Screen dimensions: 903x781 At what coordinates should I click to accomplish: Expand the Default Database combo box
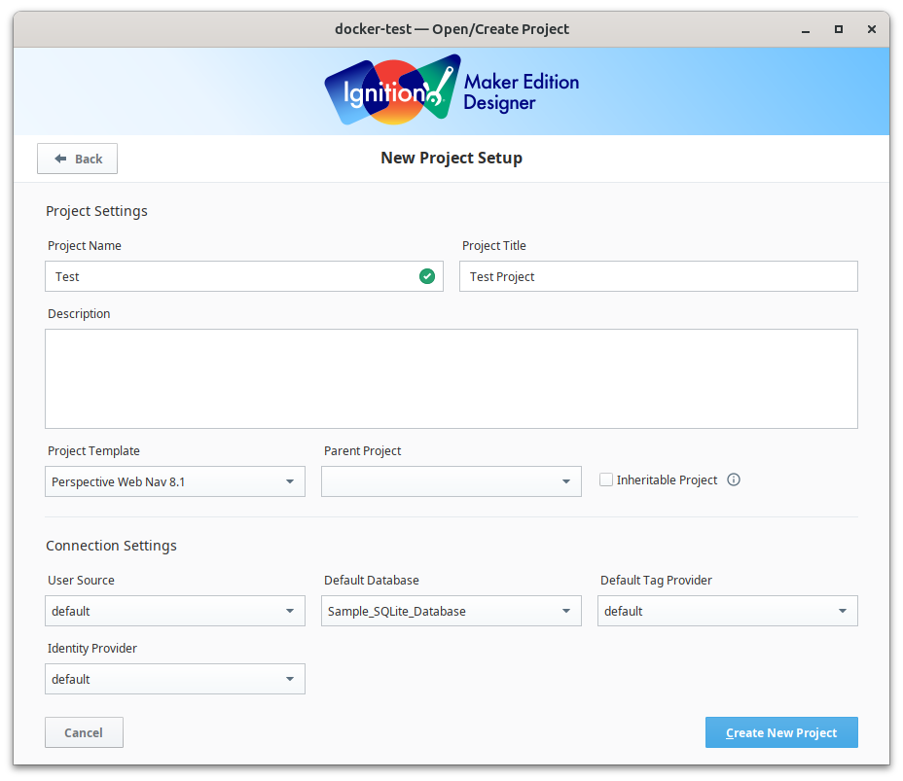[x=451, y=611]
